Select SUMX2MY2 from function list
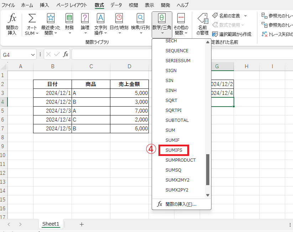The height and width of the screenshot is (232, 293). (177, 180)
